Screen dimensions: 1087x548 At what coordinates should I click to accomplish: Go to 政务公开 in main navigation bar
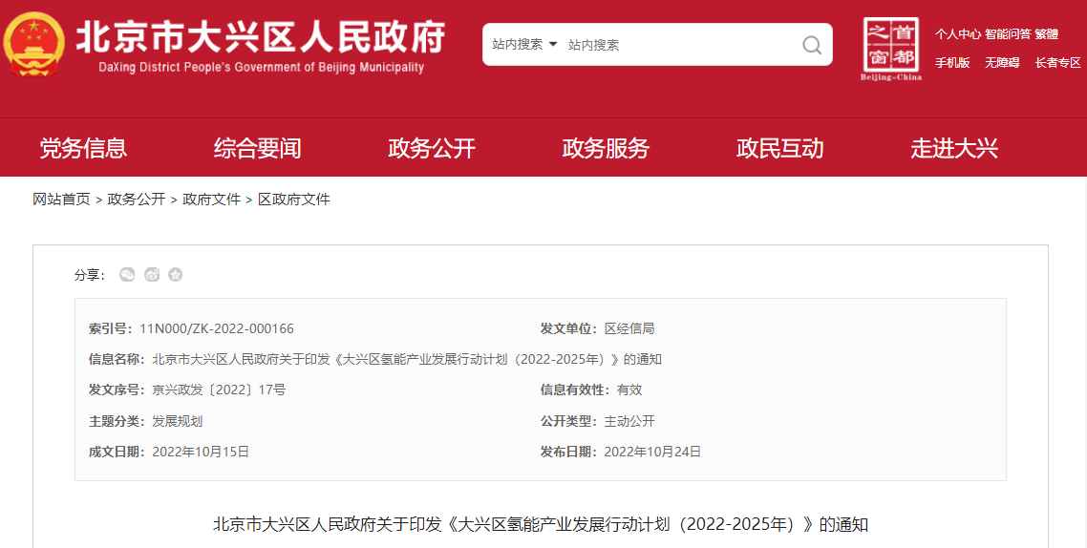click(432, 148)
